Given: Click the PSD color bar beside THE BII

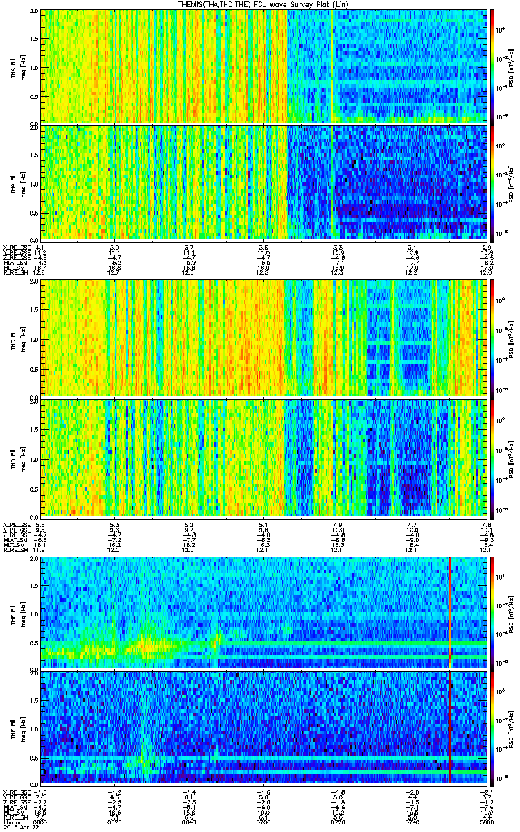Looking at the screenshot, I should click(492, 728).
